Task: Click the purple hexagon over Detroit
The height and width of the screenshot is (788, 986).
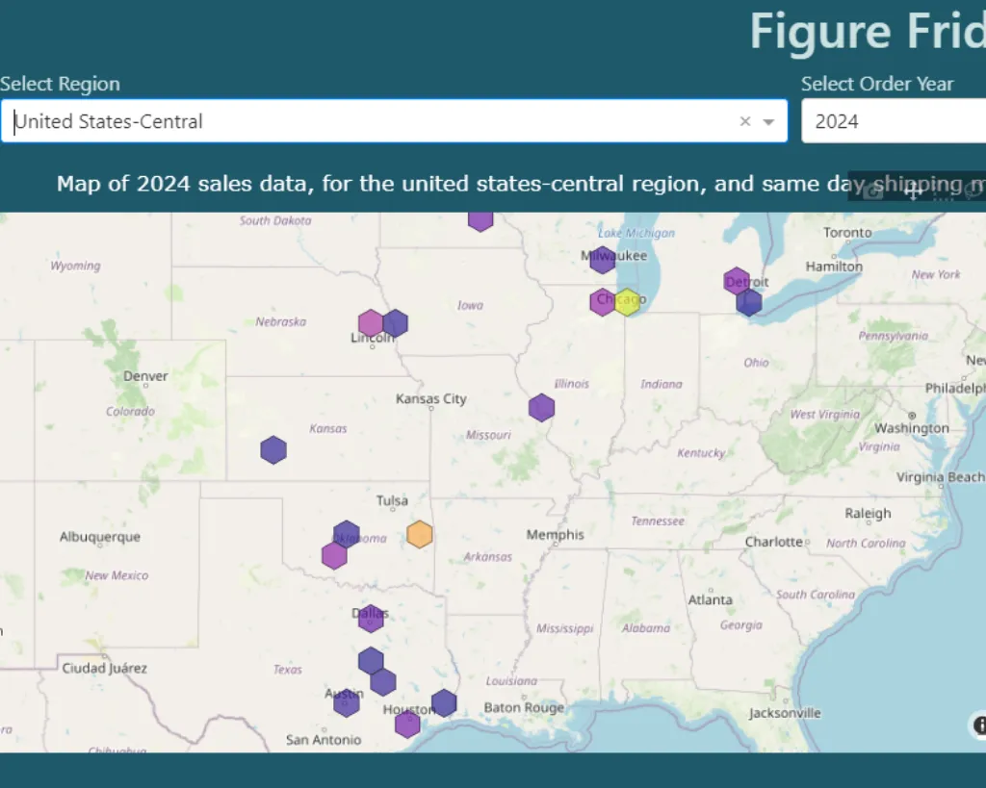Action: tap(737, 281)
